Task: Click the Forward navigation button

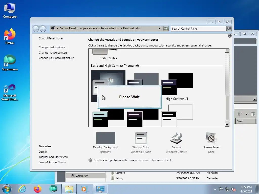Action: click(x=43, y=29)
